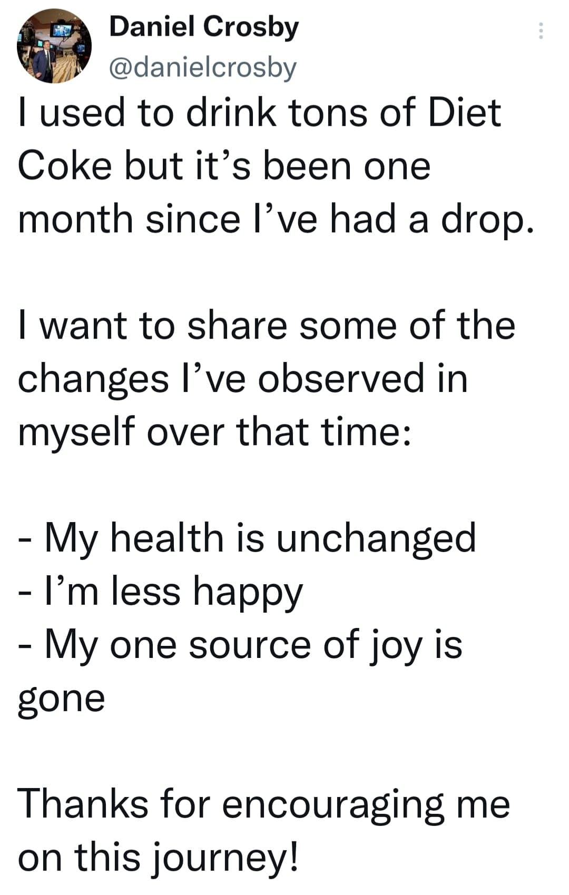Click the word "health" in the list
569x895 pixels.
[x=167, y=538]
